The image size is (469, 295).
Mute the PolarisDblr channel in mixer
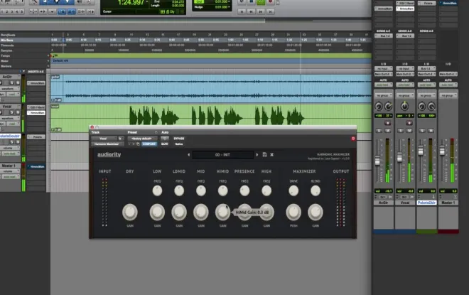coord(431,131)
